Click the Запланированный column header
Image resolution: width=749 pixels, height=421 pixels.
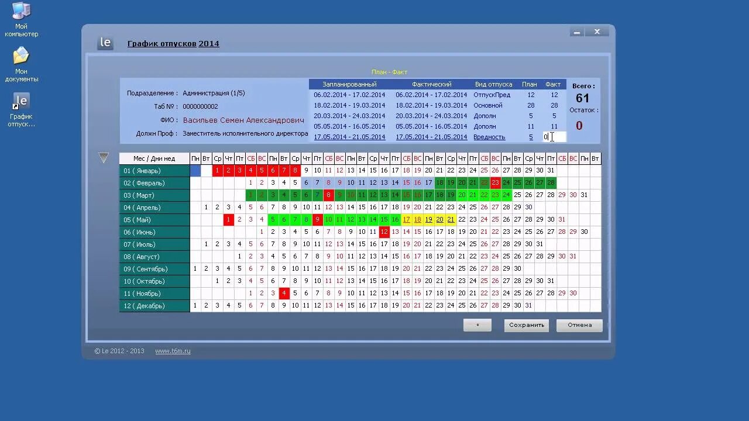(349, 84)
